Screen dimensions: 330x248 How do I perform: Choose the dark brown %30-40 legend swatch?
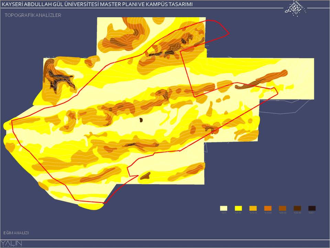coord(297,208)
